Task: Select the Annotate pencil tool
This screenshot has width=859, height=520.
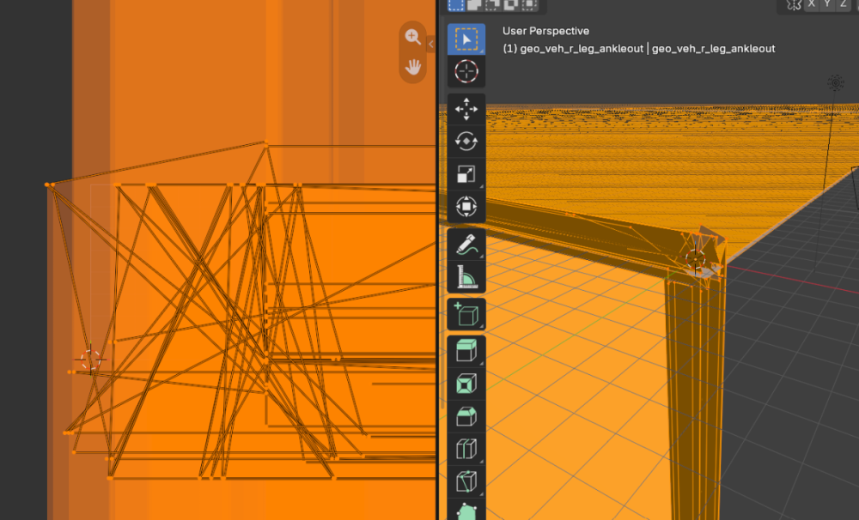Action: click(x=466, y=245)
